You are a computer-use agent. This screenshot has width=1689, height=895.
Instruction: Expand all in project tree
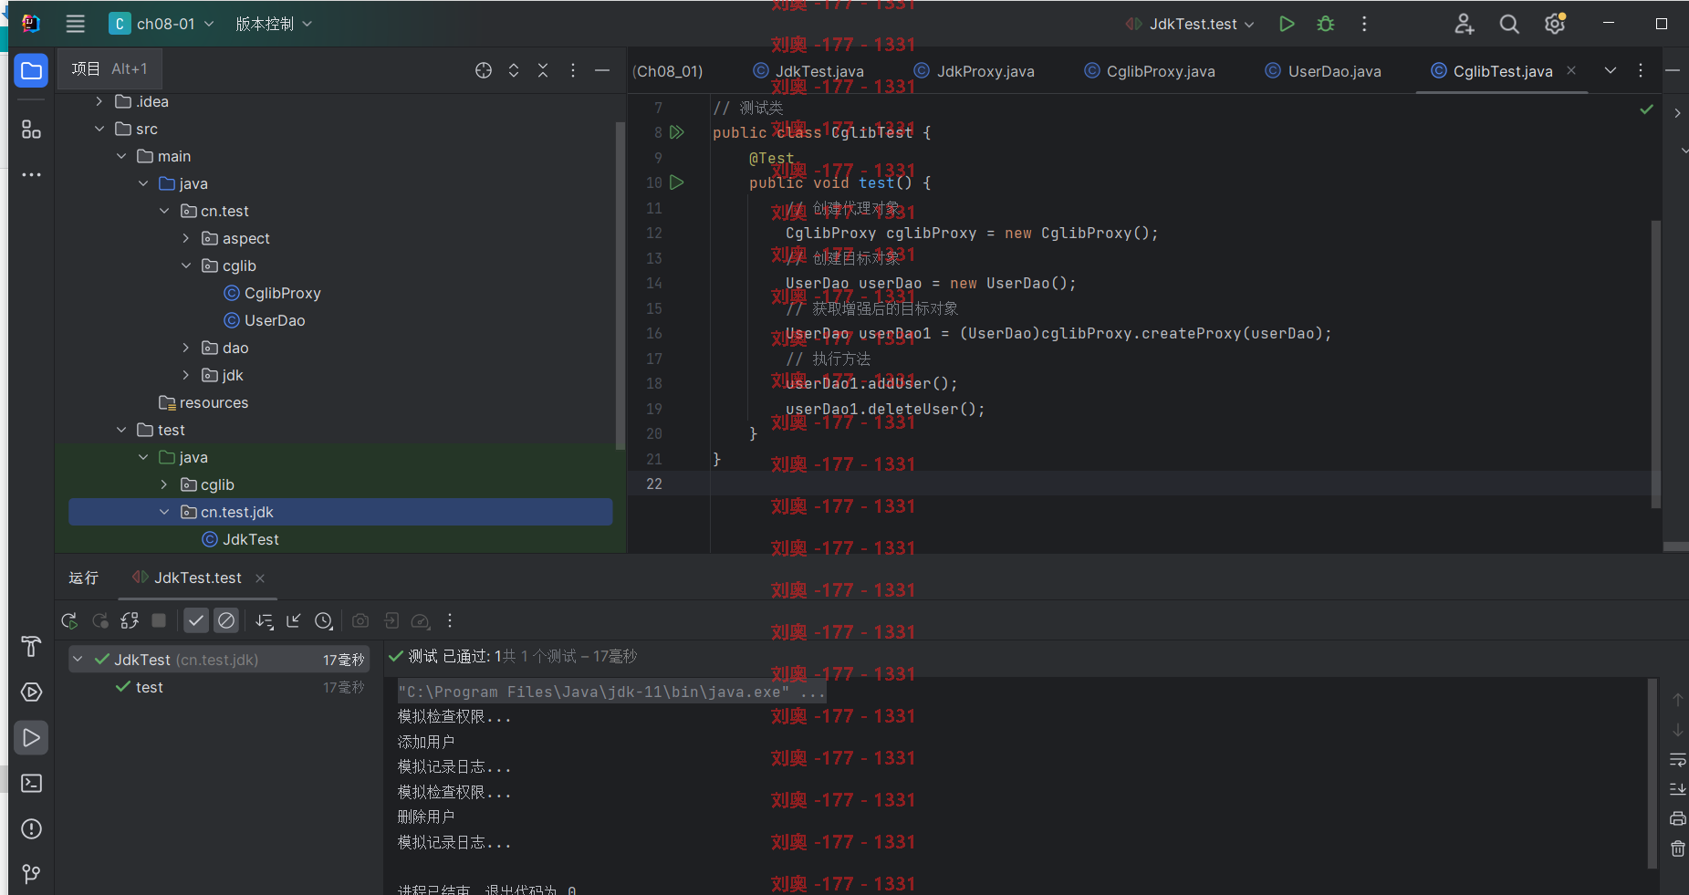point(514,70)
